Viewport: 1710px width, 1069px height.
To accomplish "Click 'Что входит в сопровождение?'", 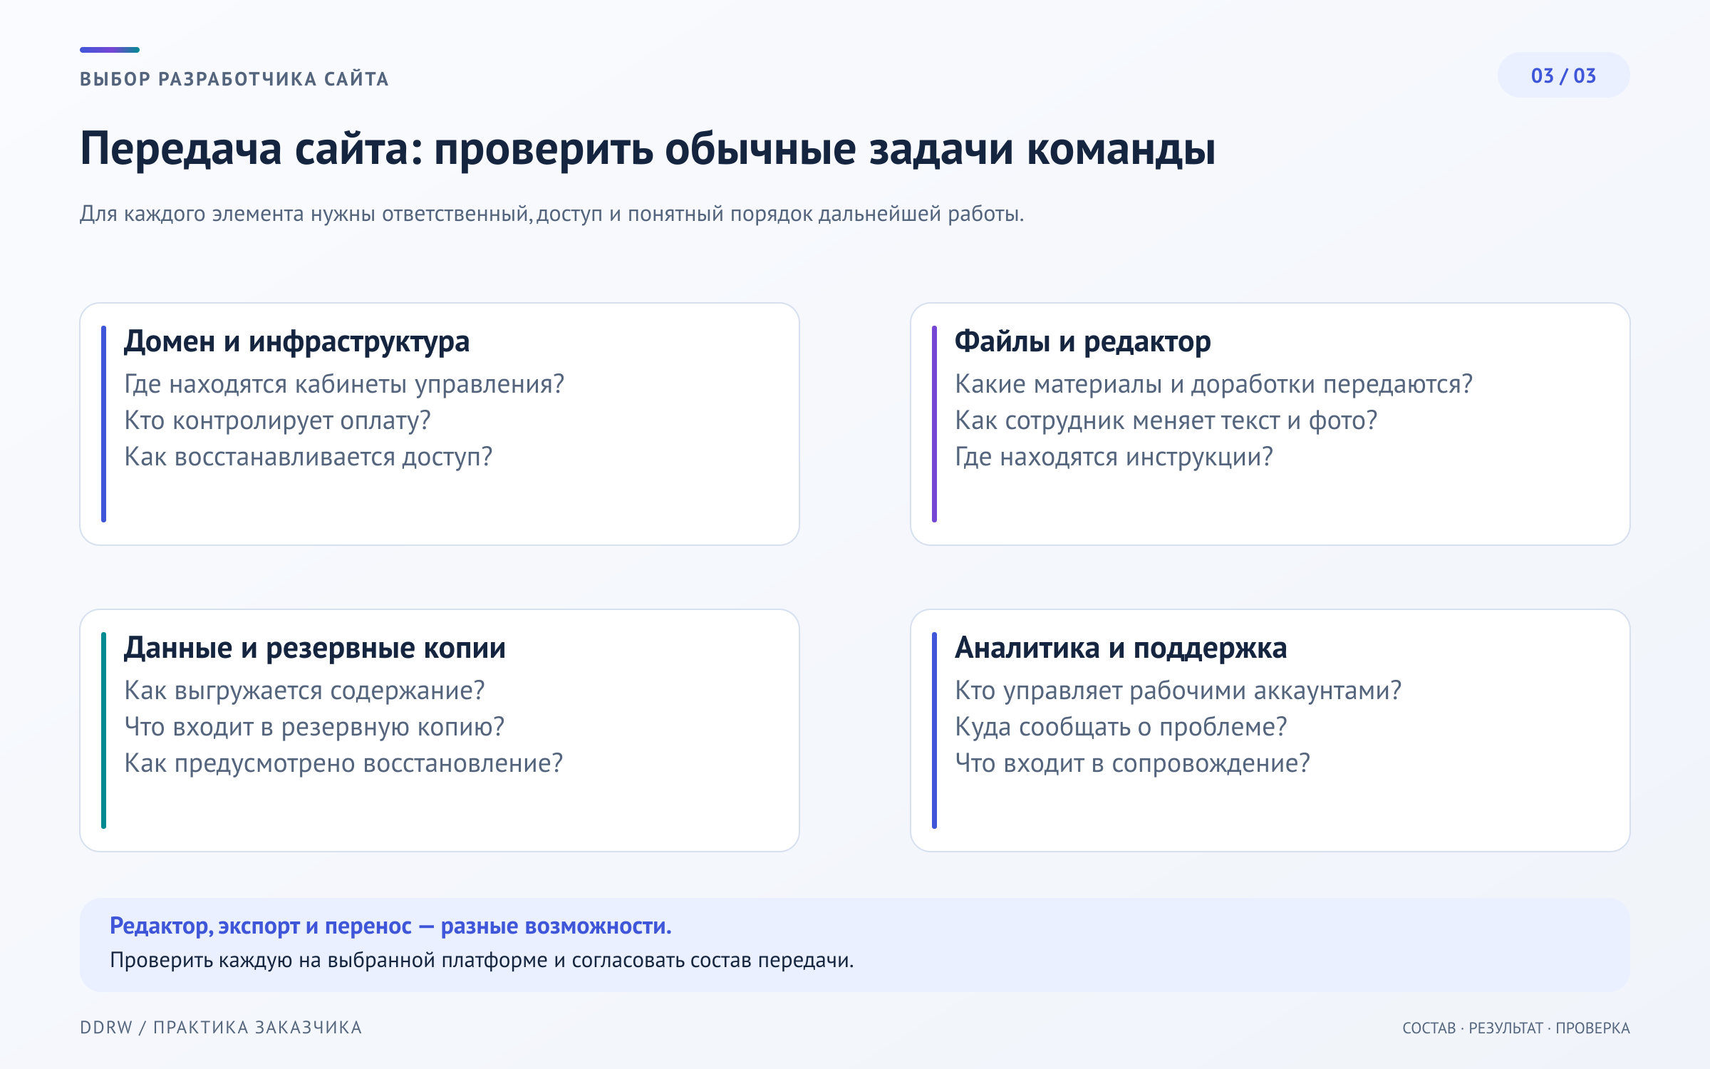I will (x=1132, y=763).
